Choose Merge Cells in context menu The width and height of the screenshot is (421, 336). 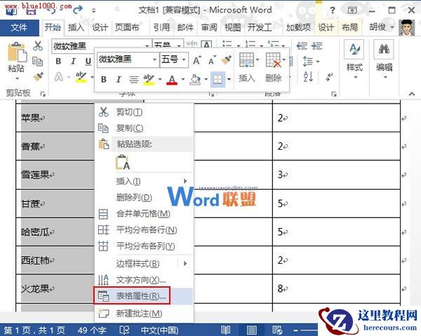point(144,213)
